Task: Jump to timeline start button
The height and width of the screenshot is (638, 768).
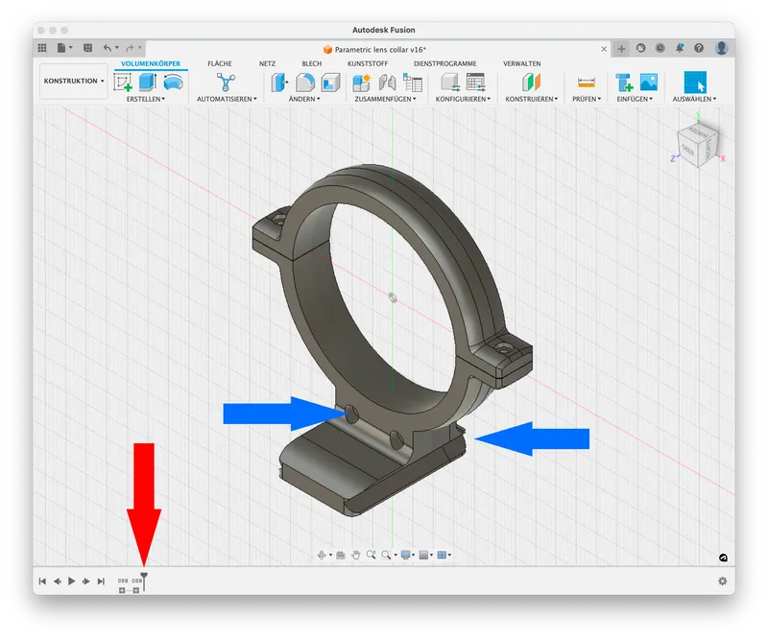Action: click(x=42, y=581)
